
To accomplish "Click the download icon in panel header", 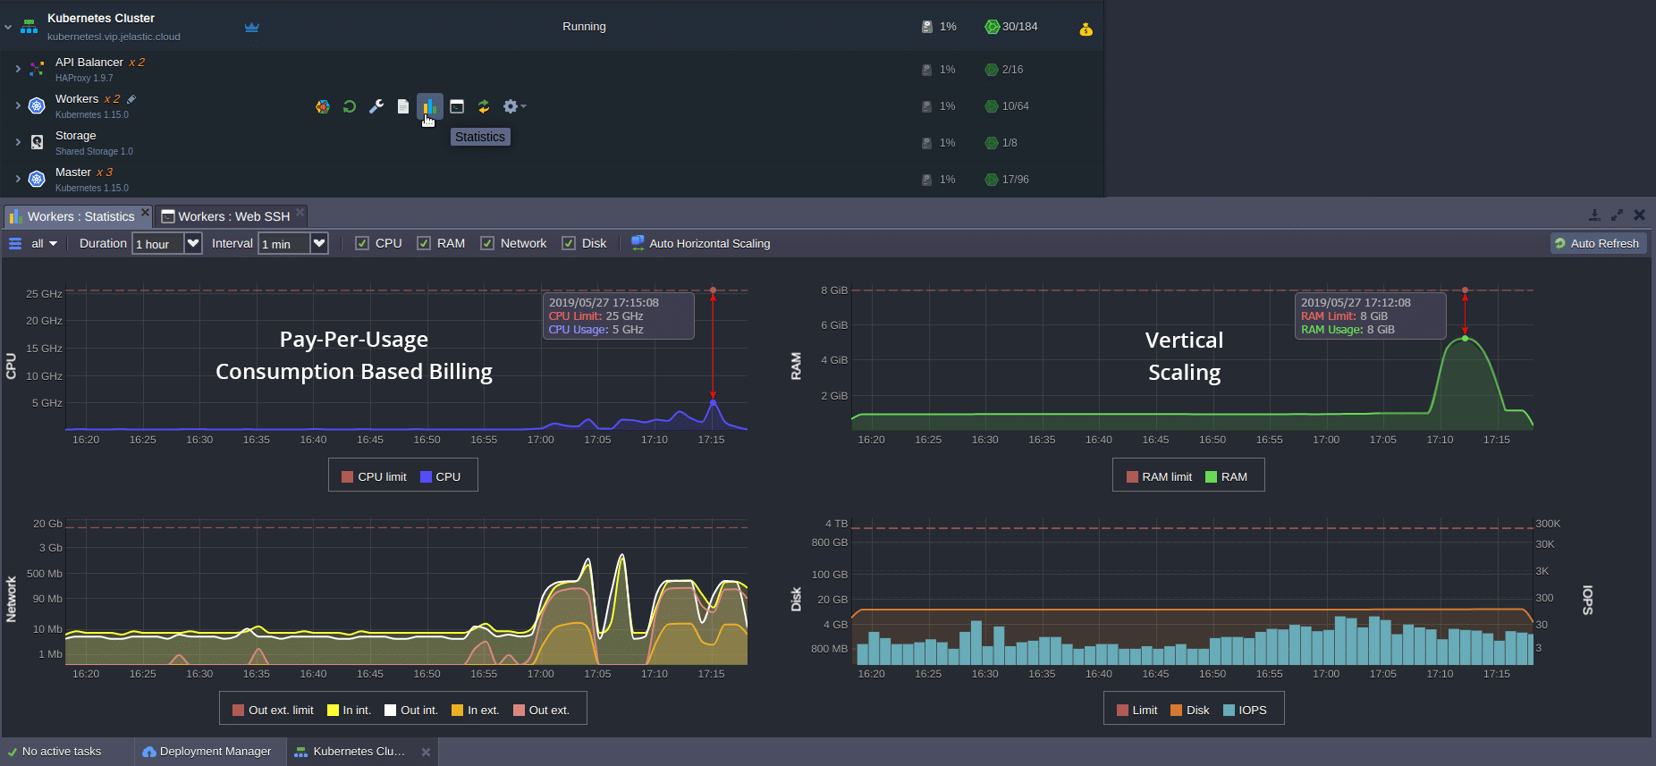I will [x=1594, y=215].
